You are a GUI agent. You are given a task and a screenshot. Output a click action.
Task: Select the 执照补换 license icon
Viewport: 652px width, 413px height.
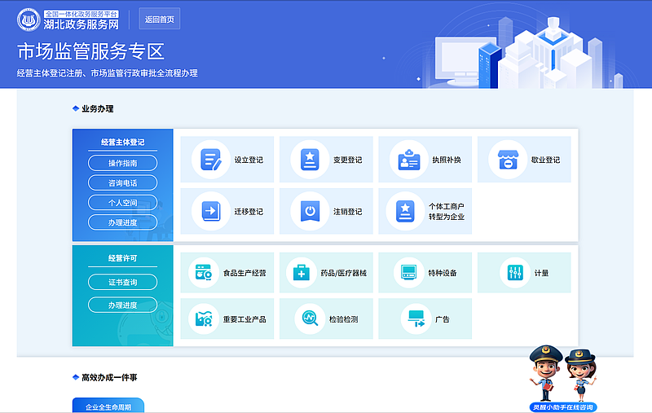(x=409, y=160)
